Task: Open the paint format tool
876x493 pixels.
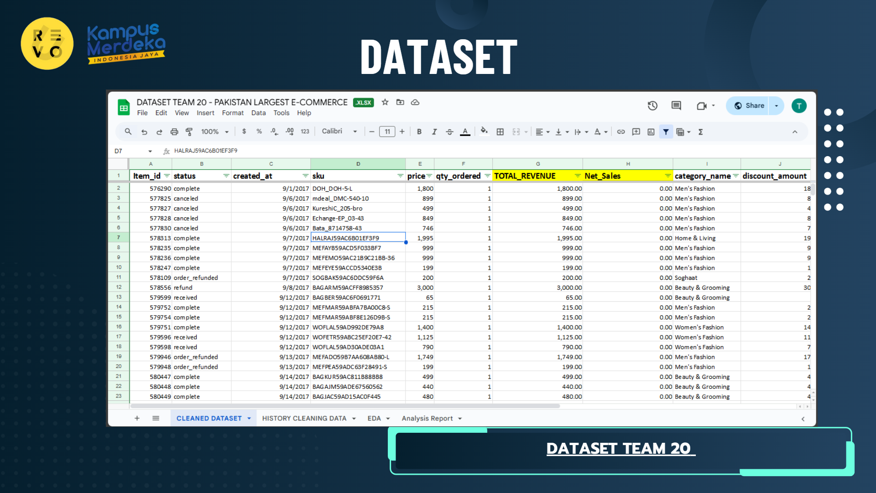Action: (188, 131)
